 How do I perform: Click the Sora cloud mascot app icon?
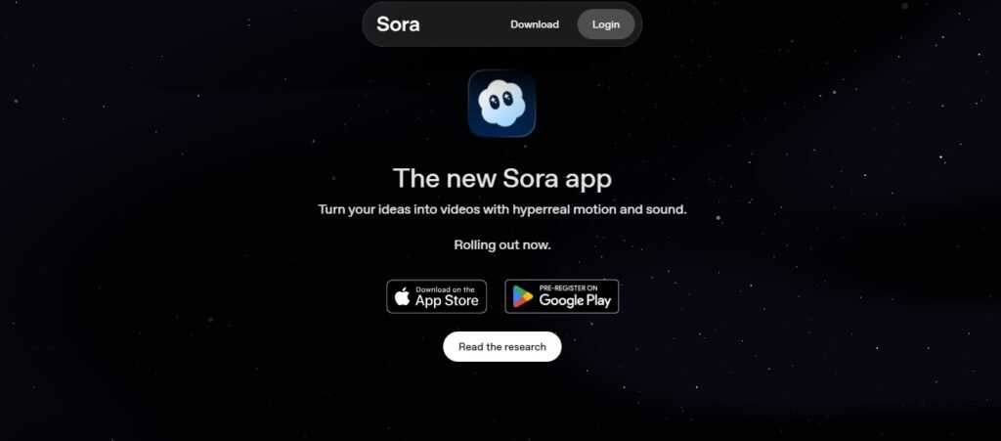click(x=501, y=104)
